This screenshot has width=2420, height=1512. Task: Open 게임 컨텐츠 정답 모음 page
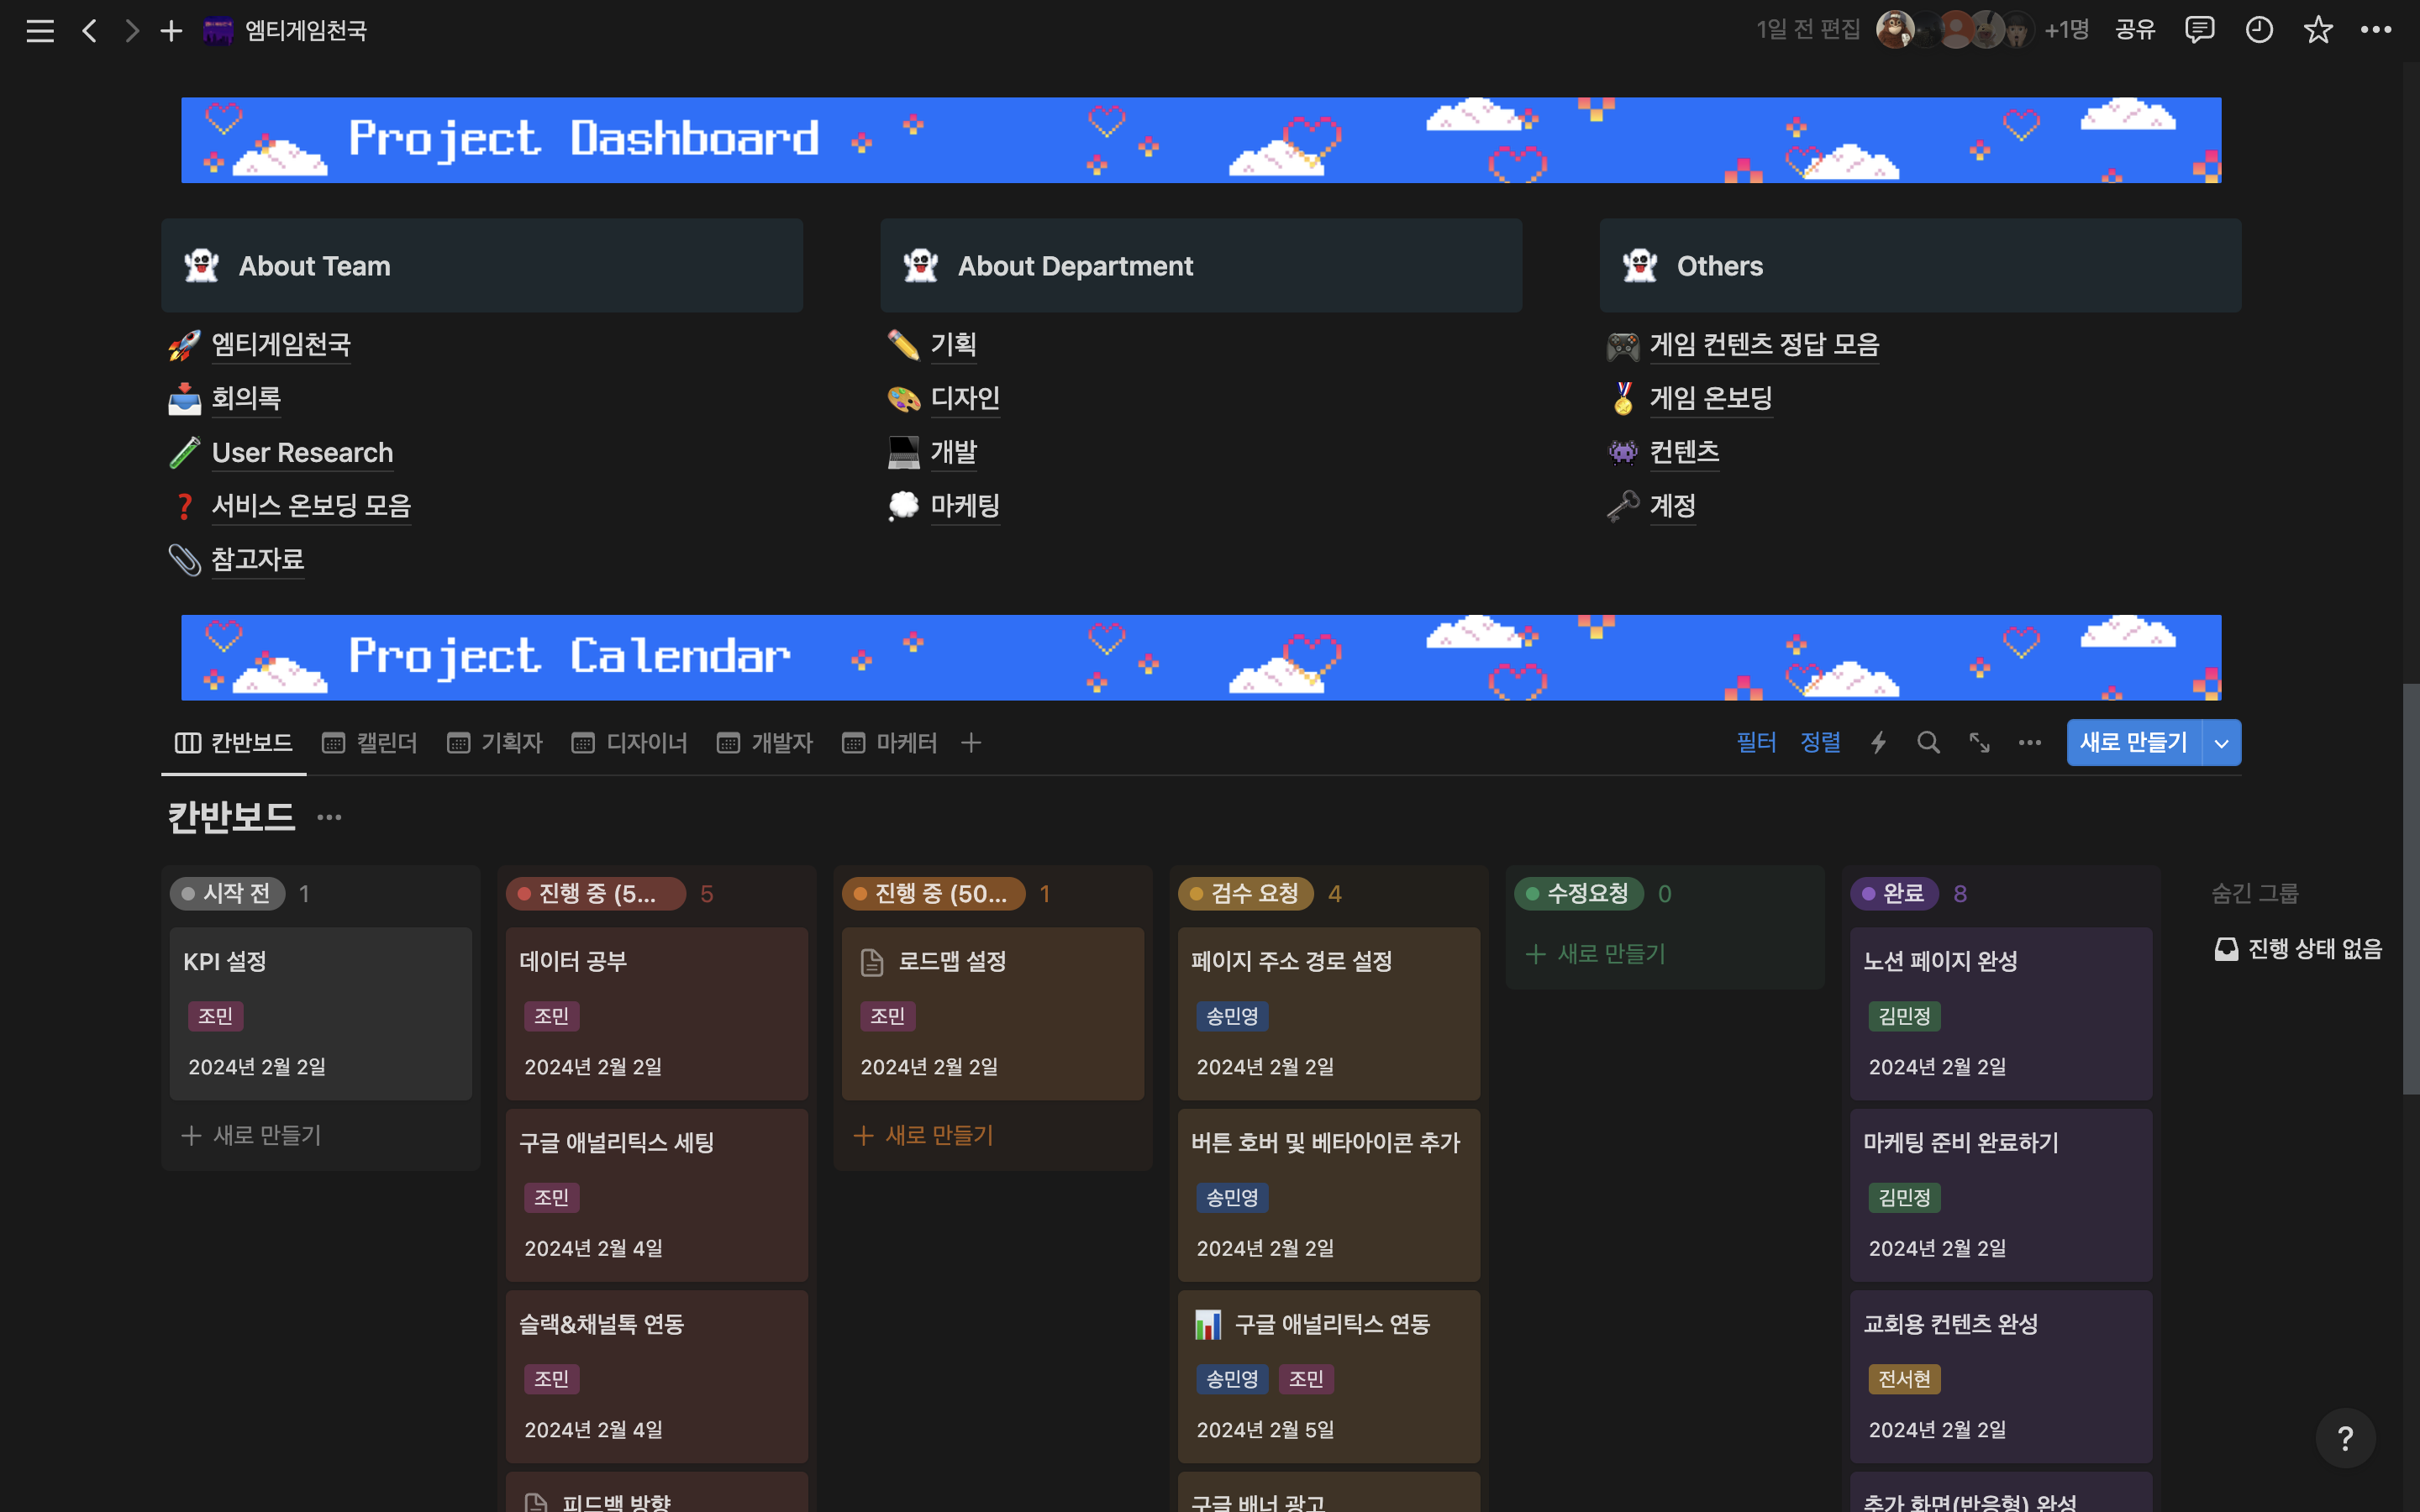1764,345
